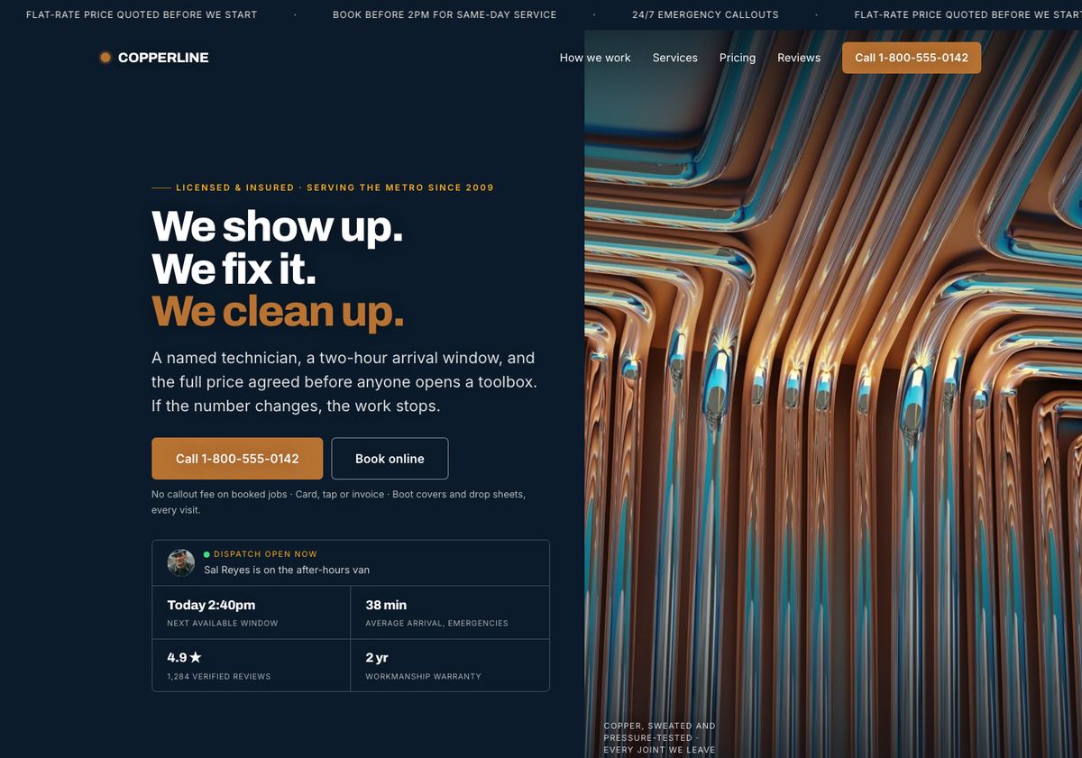Open the Reviews nav link

point(799,58)
